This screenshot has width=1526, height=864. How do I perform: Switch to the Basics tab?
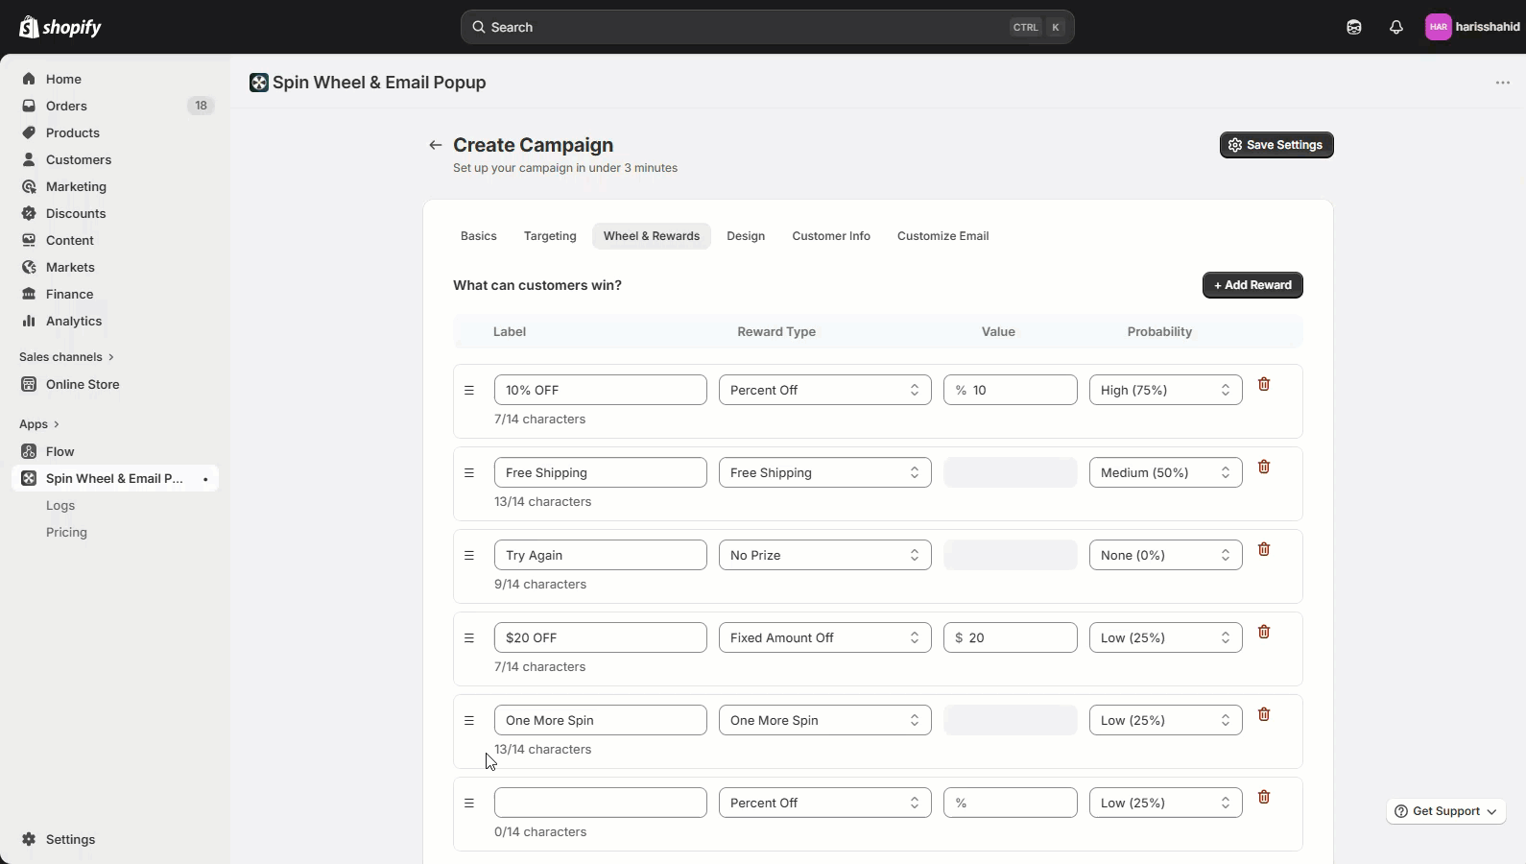point(479,236)
